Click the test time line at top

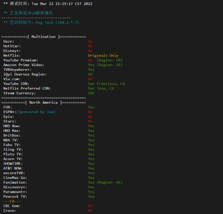pos(48,4)
